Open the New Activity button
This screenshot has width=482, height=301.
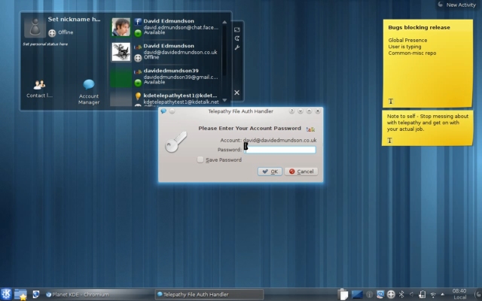[456, 5]
